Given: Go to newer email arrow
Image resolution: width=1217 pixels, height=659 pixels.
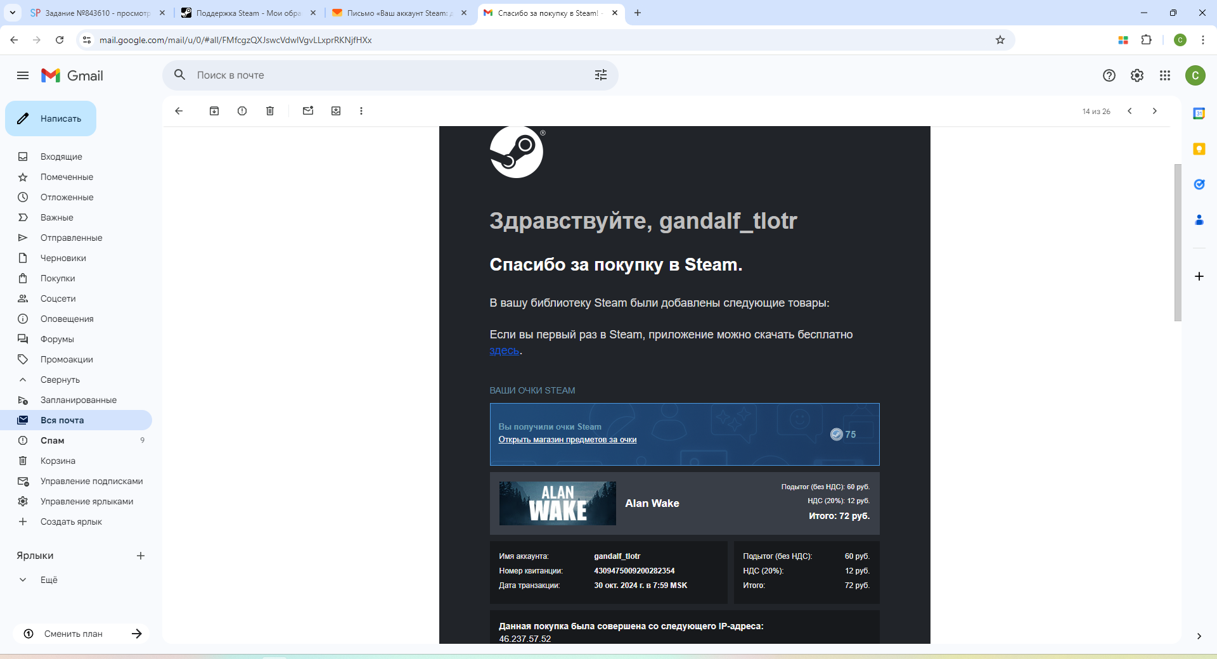Looking at the screenshot, I should pyautogui.click(x=1130, y=111).
